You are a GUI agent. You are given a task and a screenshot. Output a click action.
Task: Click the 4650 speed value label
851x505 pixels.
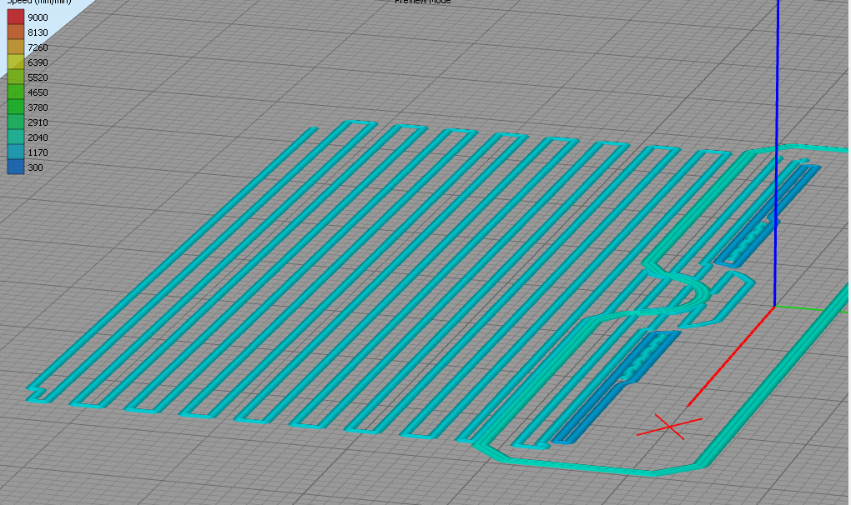(x=38, y=92)
